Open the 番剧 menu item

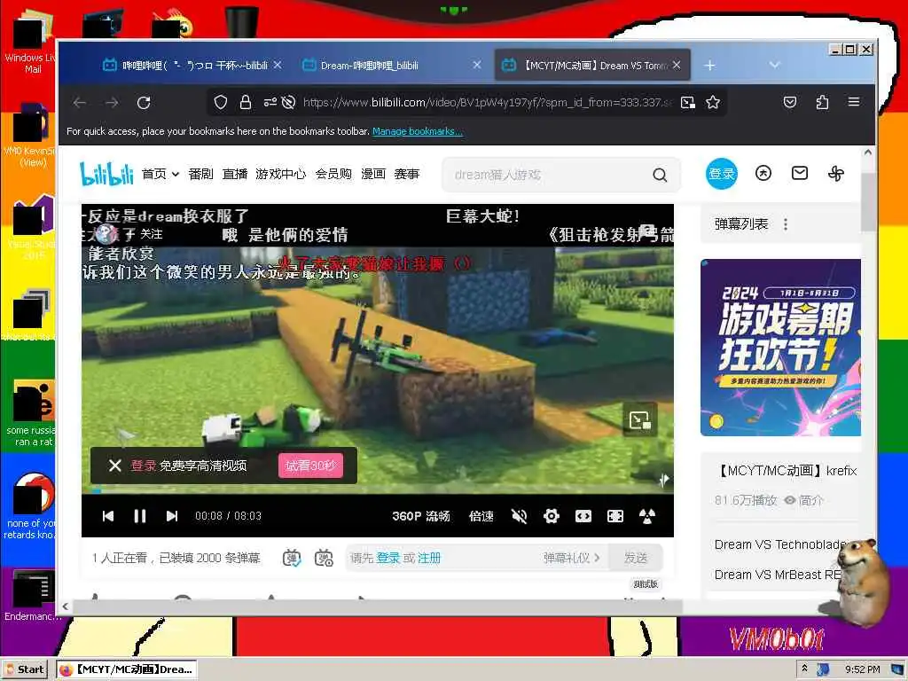(200, 174)
